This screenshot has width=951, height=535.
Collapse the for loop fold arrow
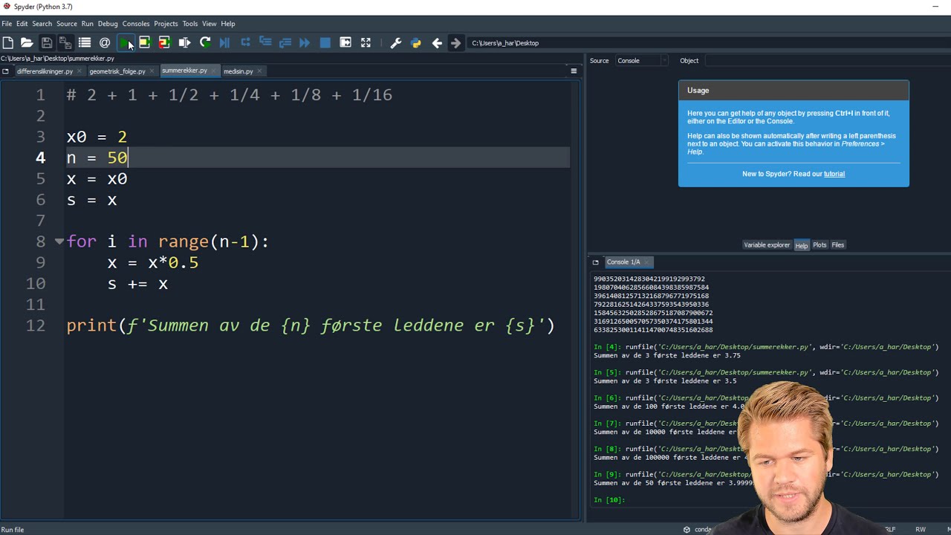59,241
